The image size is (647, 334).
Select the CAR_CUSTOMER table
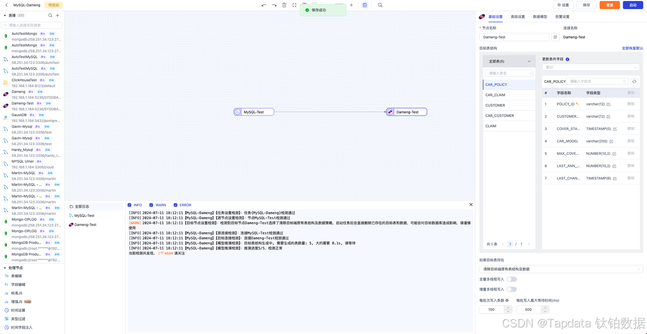click(509, 116)
